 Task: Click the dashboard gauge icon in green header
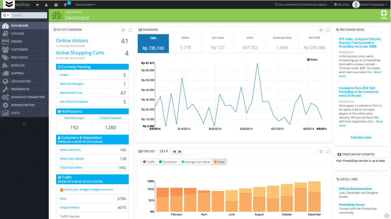click(57, 16)
